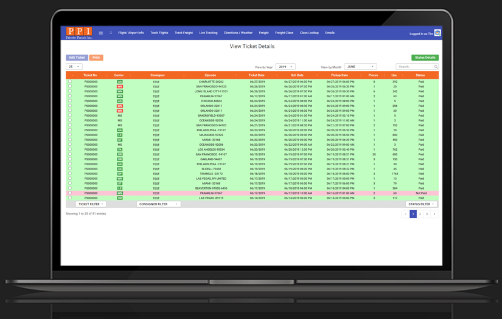The width and height of the screenshot is (502, 319).
Task: Check the box for Oakland-94607 row
Action: point(70,159)
